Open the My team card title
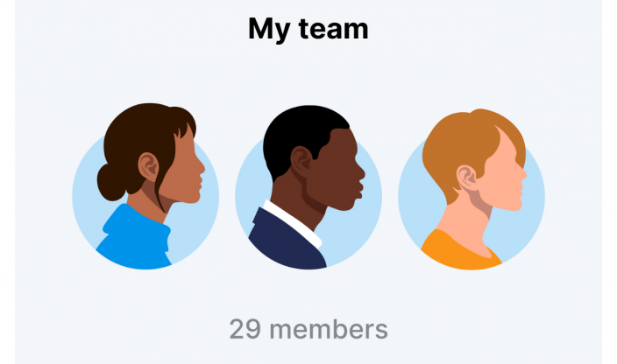This screenshot has height=364, width=617. [308, 30]
